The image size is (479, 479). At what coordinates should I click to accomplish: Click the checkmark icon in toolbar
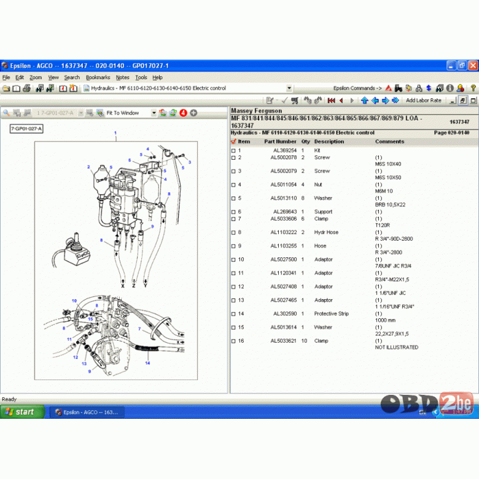pos(284,101)
